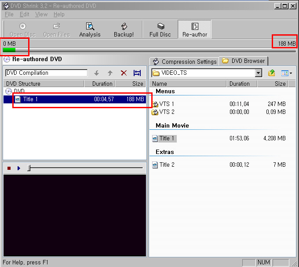Click the NUM status bar indicator
The height and width of the screenshot is (267, 299).
[x=263, y=263]
